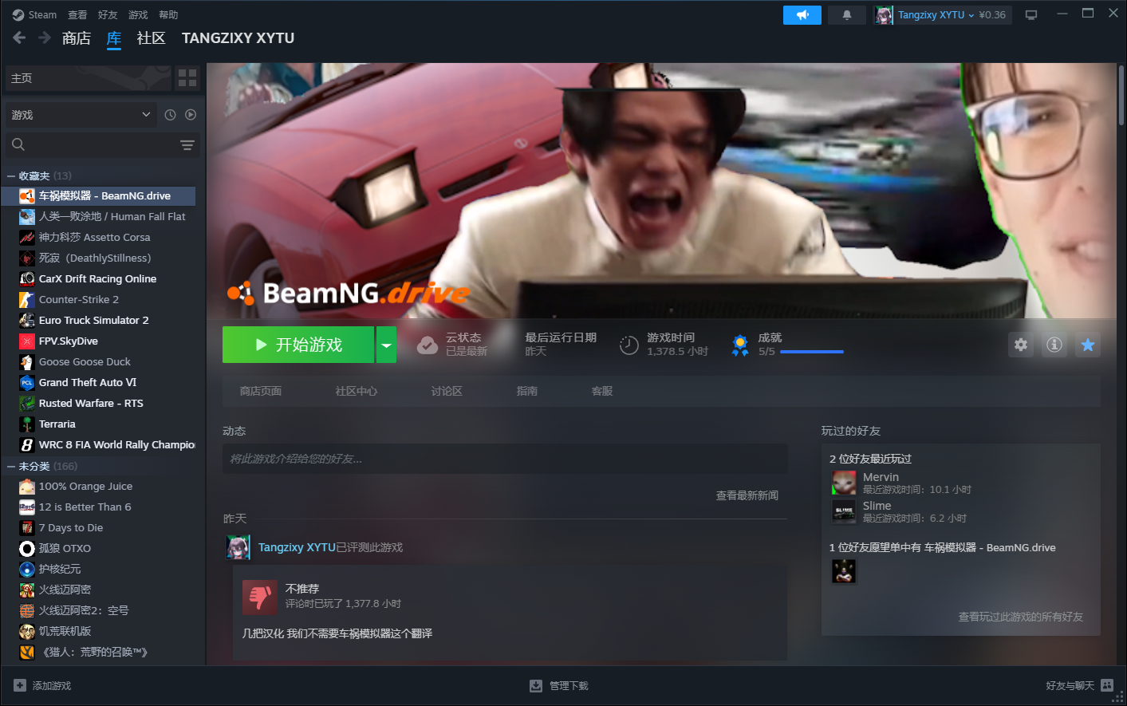The image size is (1127, 706).
Task: Go forward with the right arrow
Action: [45, 37]
